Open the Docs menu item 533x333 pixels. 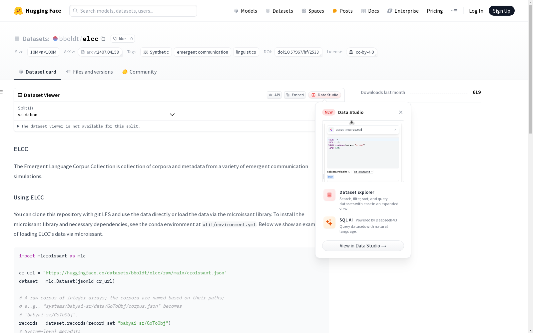[x=370, y=11]
